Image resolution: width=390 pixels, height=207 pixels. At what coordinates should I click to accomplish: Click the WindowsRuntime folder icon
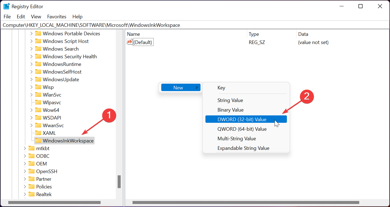pos(38,64)
